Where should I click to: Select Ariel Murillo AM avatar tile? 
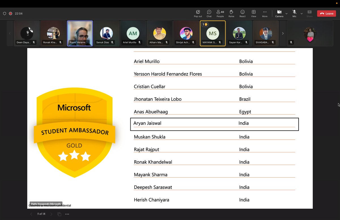133,33
